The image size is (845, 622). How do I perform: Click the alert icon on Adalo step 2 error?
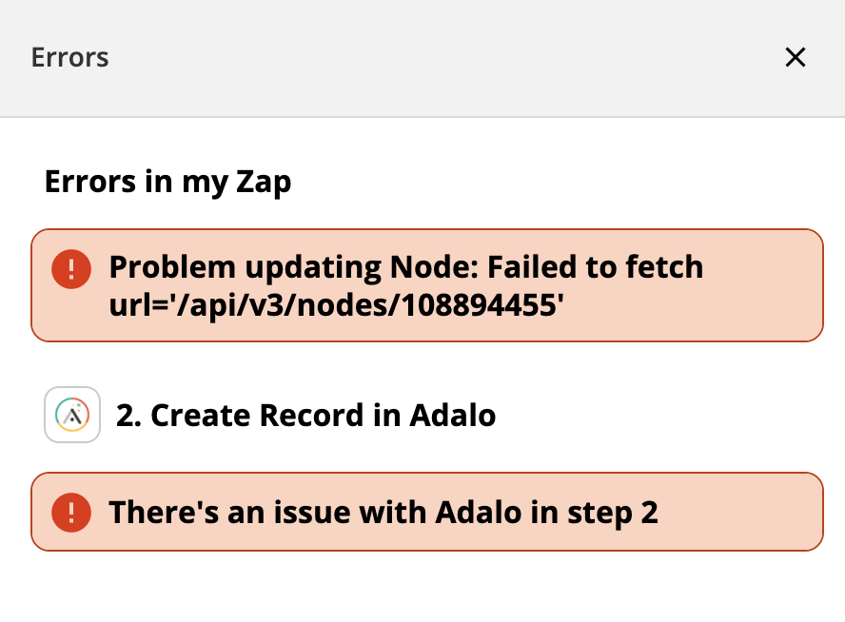pyautogui.click(x=72, y=513)
